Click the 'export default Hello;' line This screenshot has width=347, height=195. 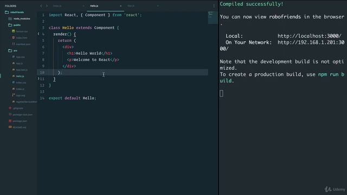(72, 98)
